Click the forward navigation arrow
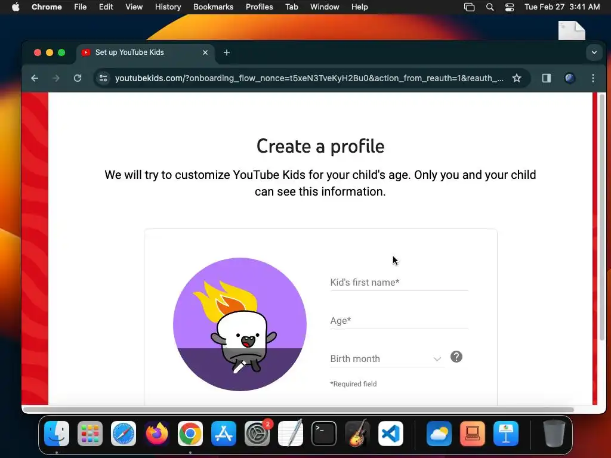Screen dimensions: 611x458 [x=55, y=78]
